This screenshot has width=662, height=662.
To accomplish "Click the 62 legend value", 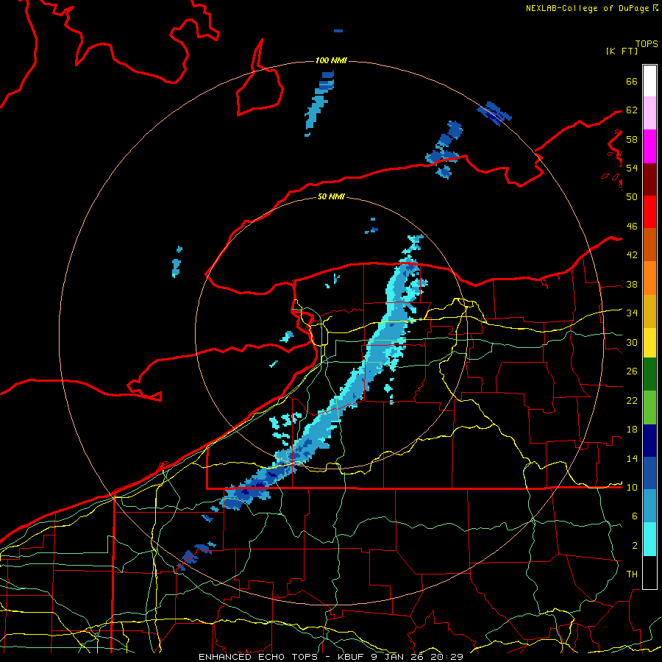I will click(x=632, y=110).
